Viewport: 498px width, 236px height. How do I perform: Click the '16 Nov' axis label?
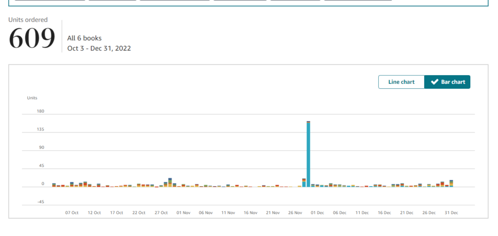tap(250, 213)
